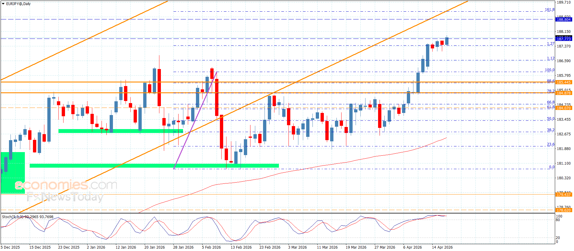
Task: Select the 1.27 Fibonacci level label
Action: point(551,44)
